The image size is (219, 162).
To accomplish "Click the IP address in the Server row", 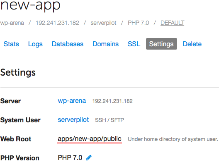I will [112, 101].
